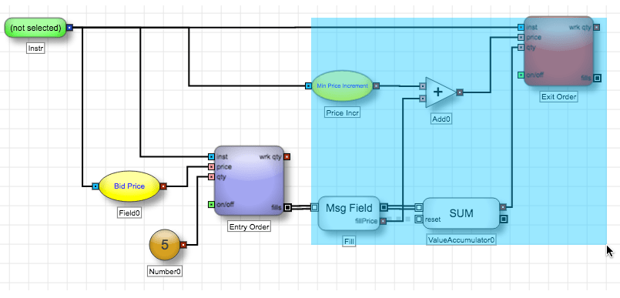Click the Msg Field input port

pos(315,206)
